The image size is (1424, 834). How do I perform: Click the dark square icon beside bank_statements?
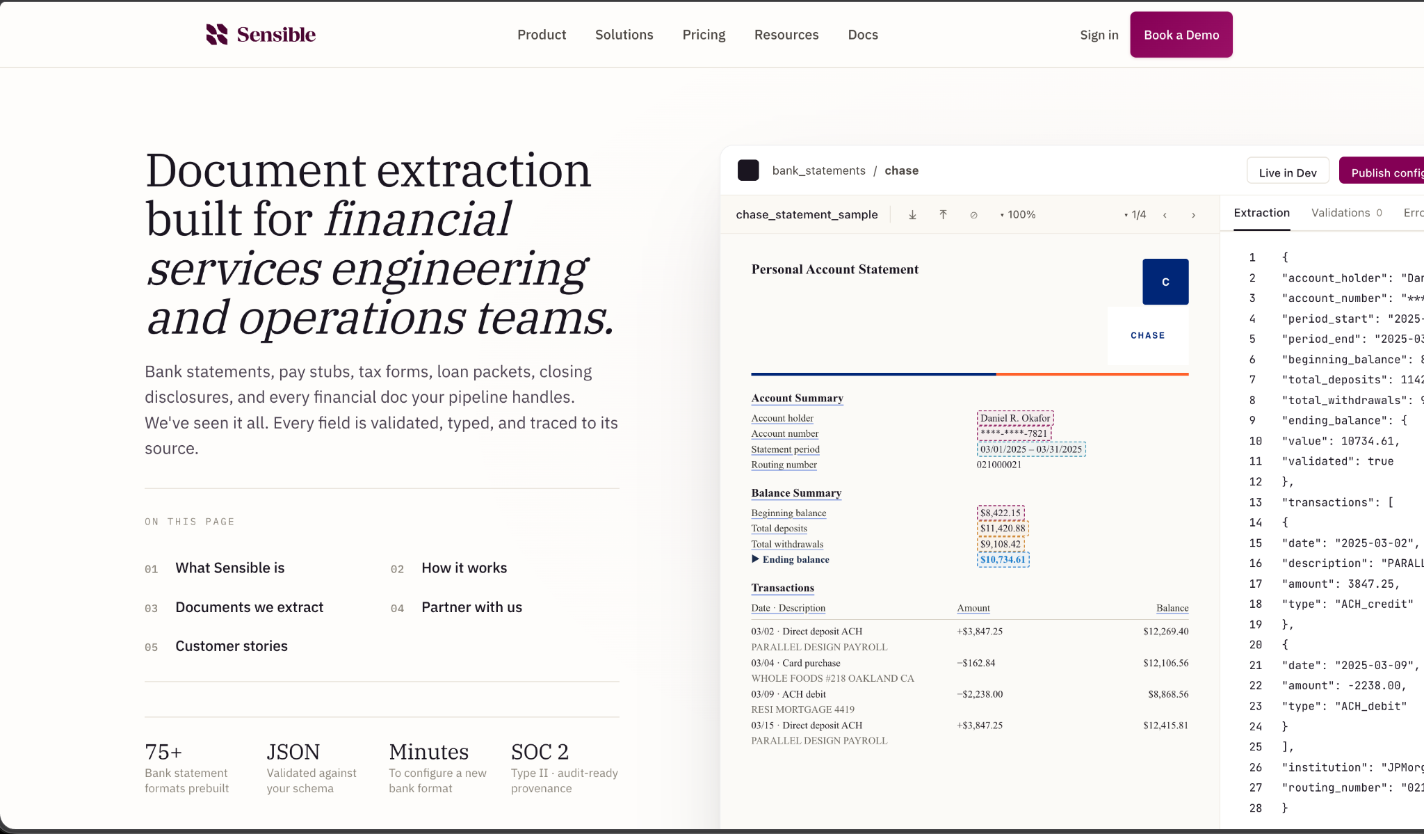748,170
